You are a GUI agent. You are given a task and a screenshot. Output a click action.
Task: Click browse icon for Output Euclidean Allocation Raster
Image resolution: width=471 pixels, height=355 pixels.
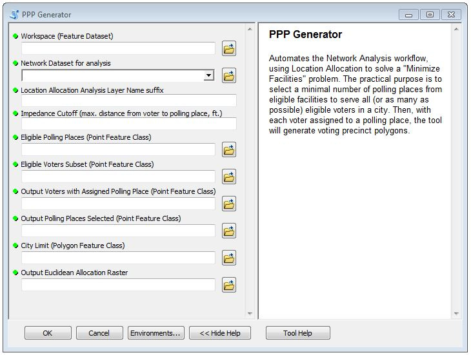(x=229, y=285)
